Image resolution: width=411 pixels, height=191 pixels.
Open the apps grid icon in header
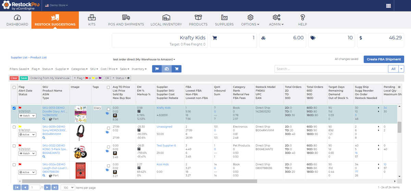[388, 6]
